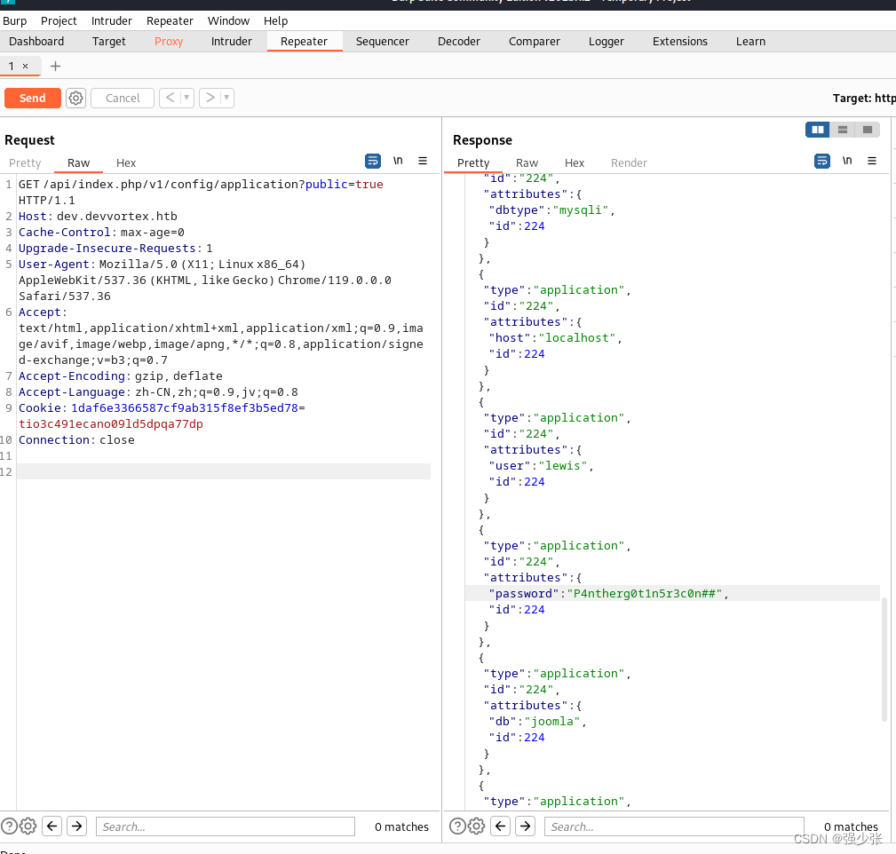Click the Host: dev.devvortex.htb header

(98, 216)
